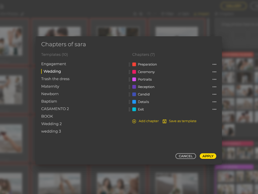Click drag handle of Portraits chapter
Viewport: 258px width, 194px height.
[x=129, y=79]
